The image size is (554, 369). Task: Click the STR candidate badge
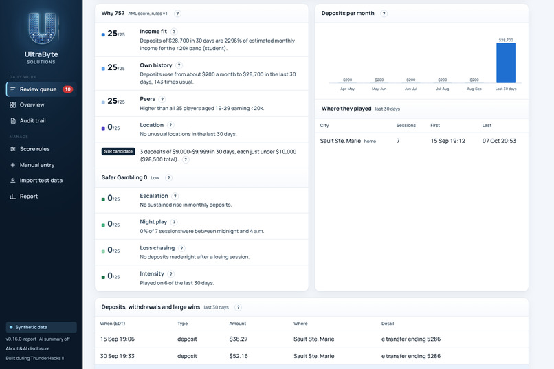(x=118, y=151)
